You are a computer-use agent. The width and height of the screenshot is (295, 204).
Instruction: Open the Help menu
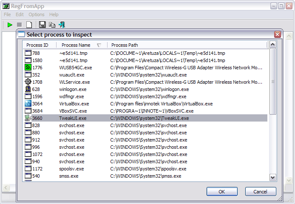tap(54, 14)
